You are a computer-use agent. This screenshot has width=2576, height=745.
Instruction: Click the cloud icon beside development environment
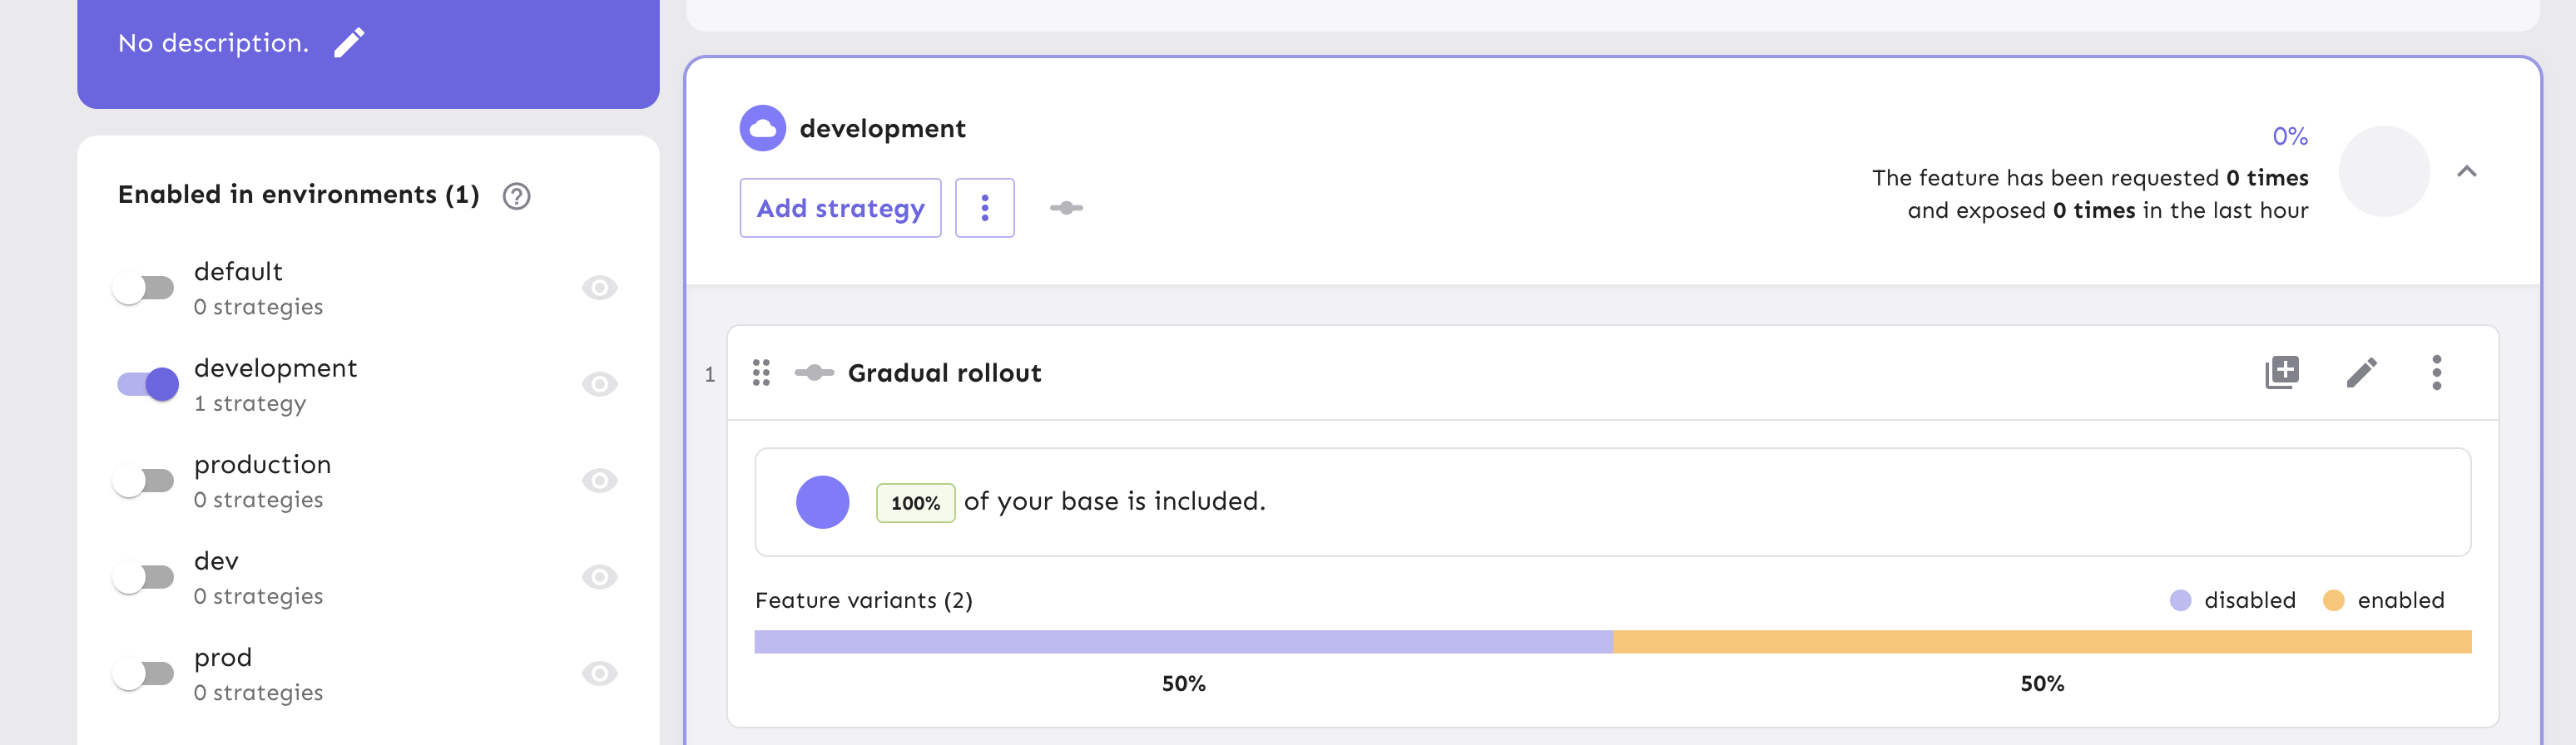(762, 128)
